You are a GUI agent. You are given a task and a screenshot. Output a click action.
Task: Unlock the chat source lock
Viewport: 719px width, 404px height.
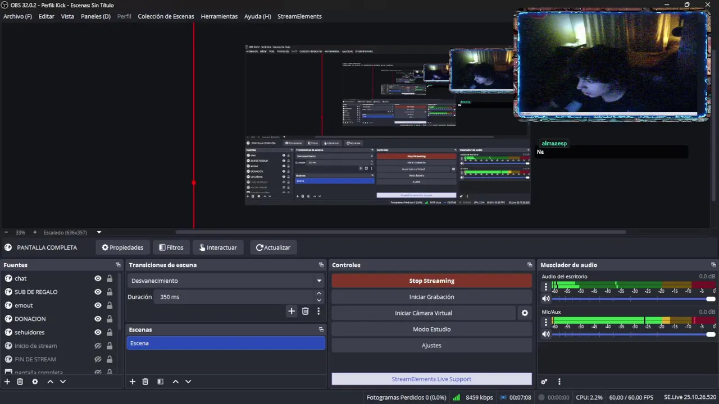coord(110,278)
